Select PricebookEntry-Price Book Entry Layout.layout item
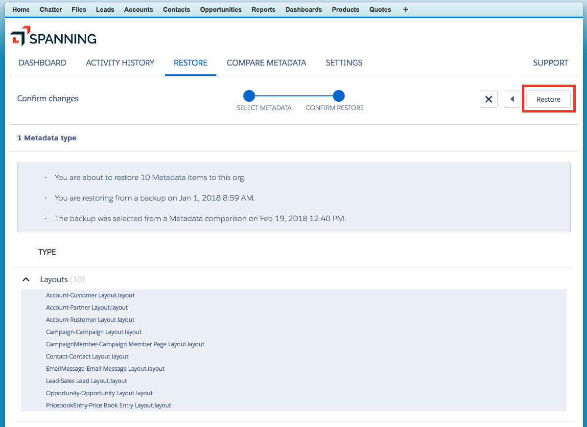 (108, 405)
